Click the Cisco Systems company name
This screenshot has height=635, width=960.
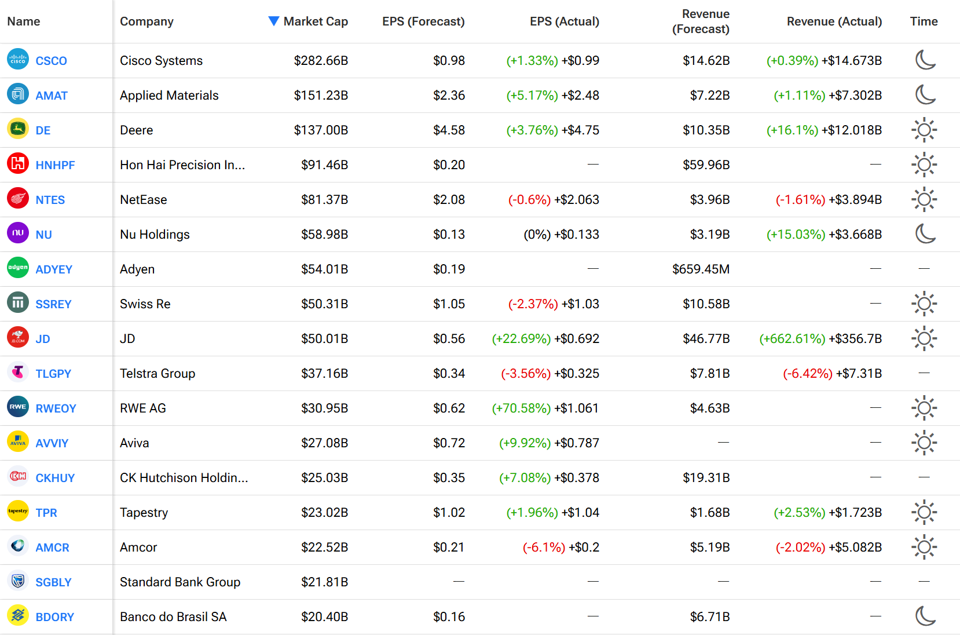(x=161, y=61)
